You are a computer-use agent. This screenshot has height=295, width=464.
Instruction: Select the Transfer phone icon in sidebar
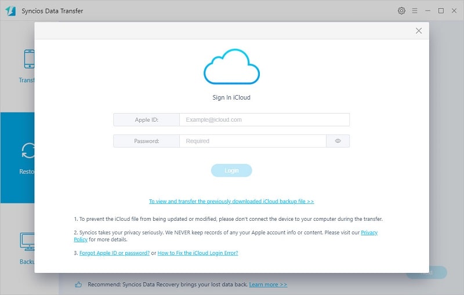pyautogui.click(x=30, y=59)
